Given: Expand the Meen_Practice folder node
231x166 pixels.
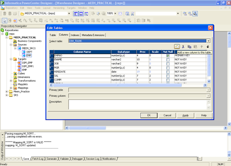Looking at the screenshot, I should pyautogui.click(x=6, y=91).
